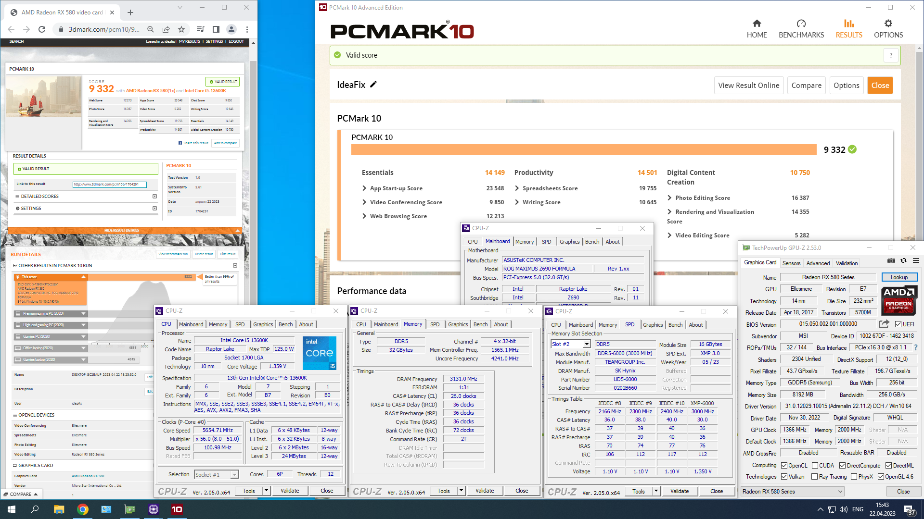Open Windows notification center
Image resolution: width=924 pixels, height=519 pixels.
point(909,509)
